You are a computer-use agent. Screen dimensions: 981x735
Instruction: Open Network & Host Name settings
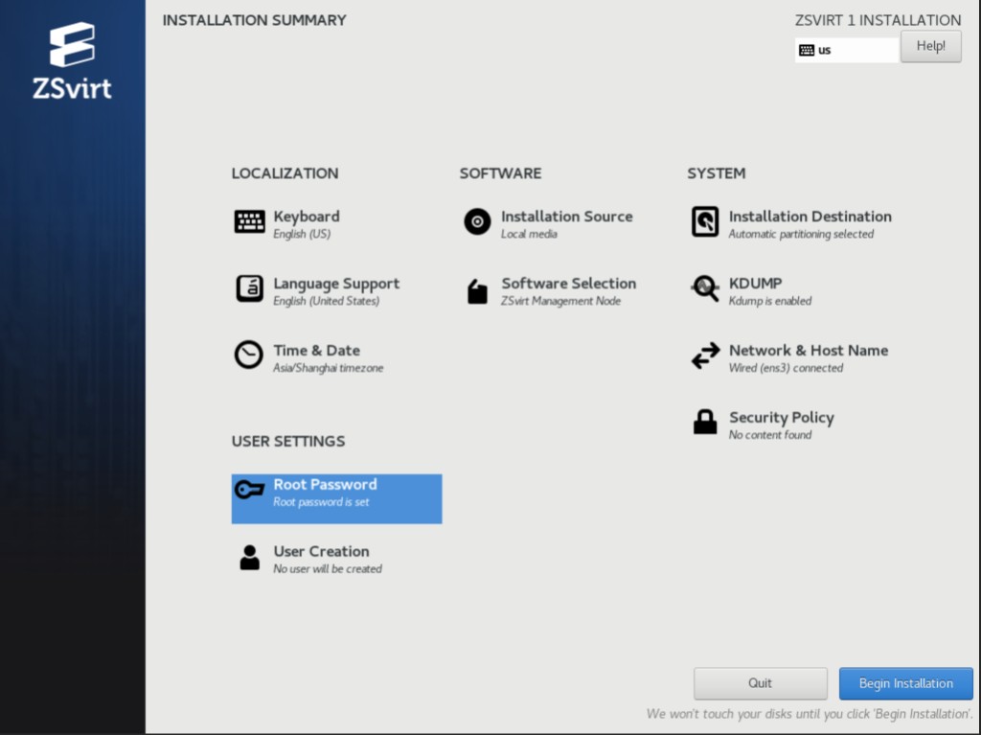pyautogui.click(x=809, y=351)
